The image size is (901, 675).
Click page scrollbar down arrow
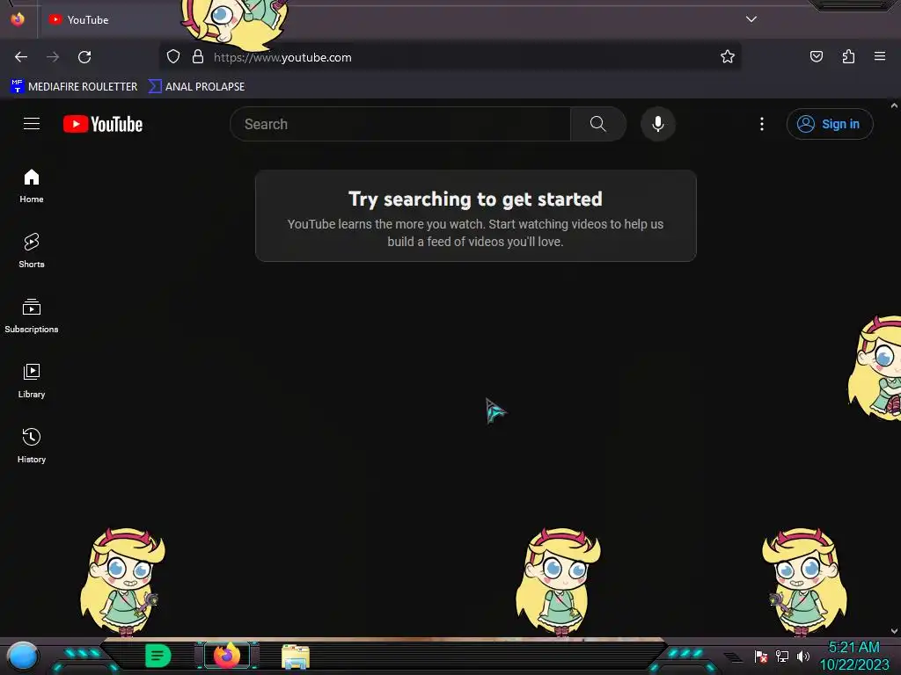pyautogui.click(x=894, y=631)
